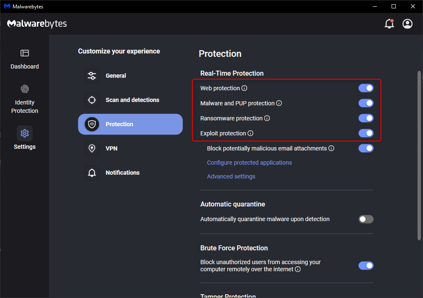Open Configure protected applications link

coord(249,163)
